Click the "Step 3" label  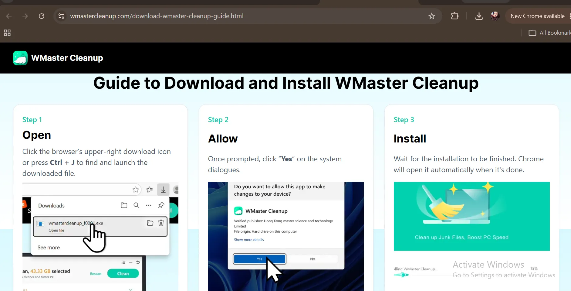(x=404, y=120)
